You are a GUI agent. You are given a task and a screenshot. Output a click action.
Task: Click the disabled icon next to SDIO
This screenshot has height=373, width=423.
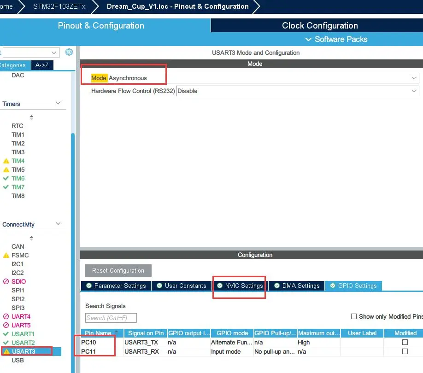[x=6, y=282]
